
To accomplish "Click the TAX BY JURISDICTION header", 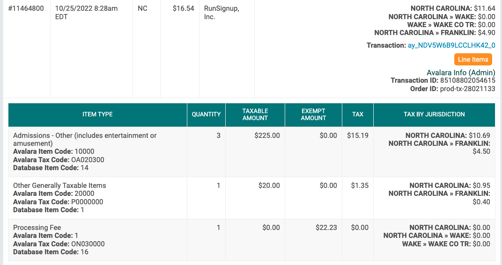I will tap(434, 115).
